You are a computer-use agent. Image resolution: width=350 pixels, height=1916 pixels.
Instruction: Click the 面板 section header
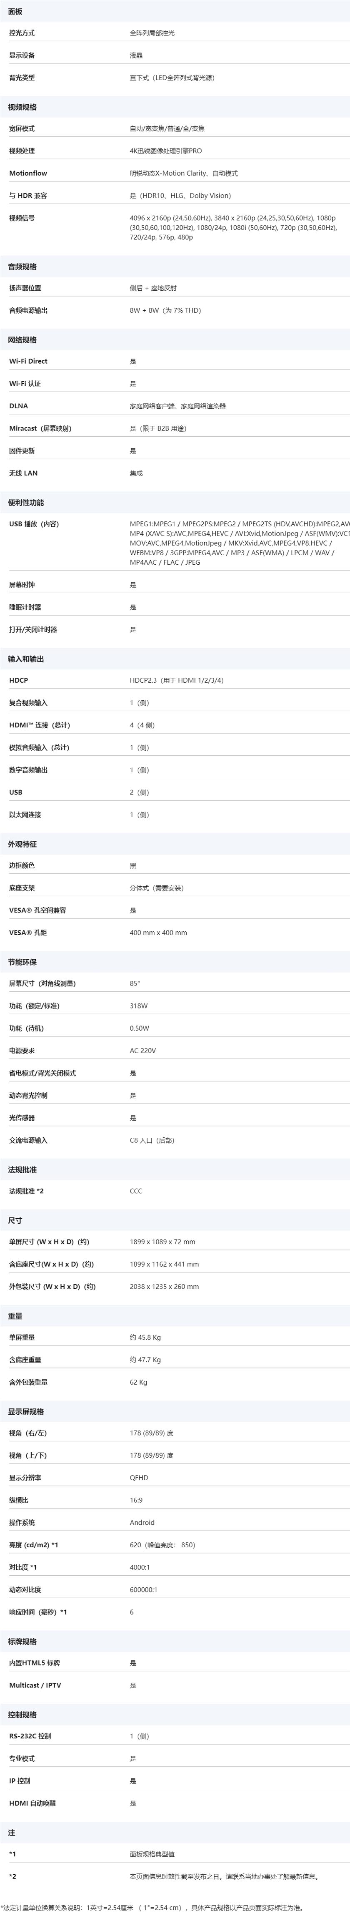pyautogui.click(x=15, y=11)
